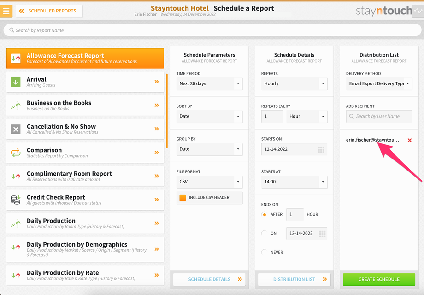Click the Comparison swap arrows icon
The image size is (424, 295).
click(x=16, y=153)
